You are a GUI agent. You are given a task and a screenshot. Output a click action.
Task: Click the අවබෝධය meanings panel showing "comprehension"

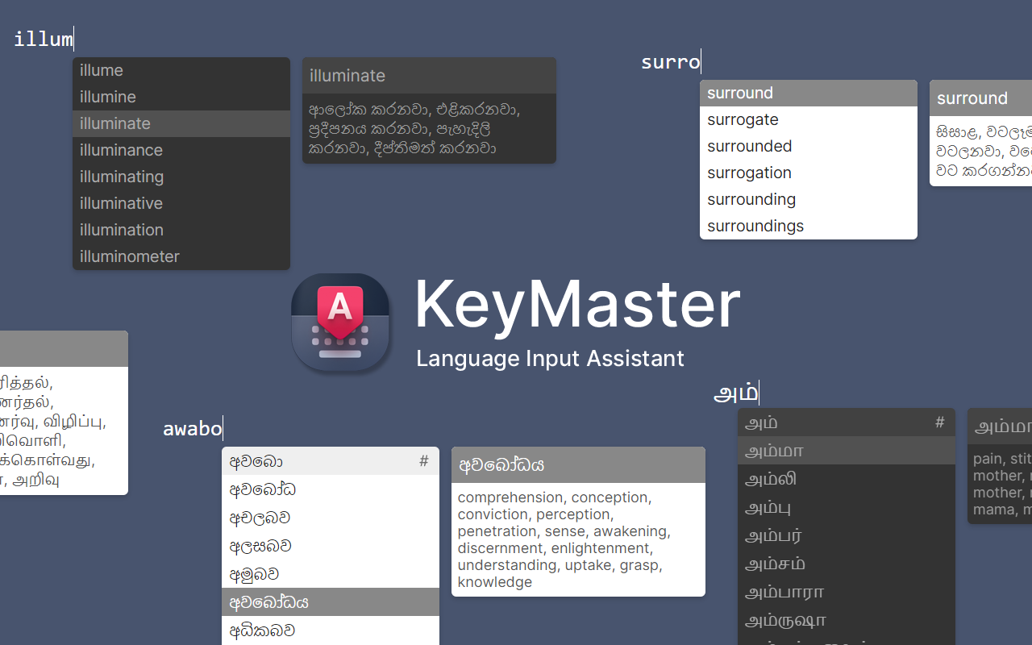tap(577, 532)
